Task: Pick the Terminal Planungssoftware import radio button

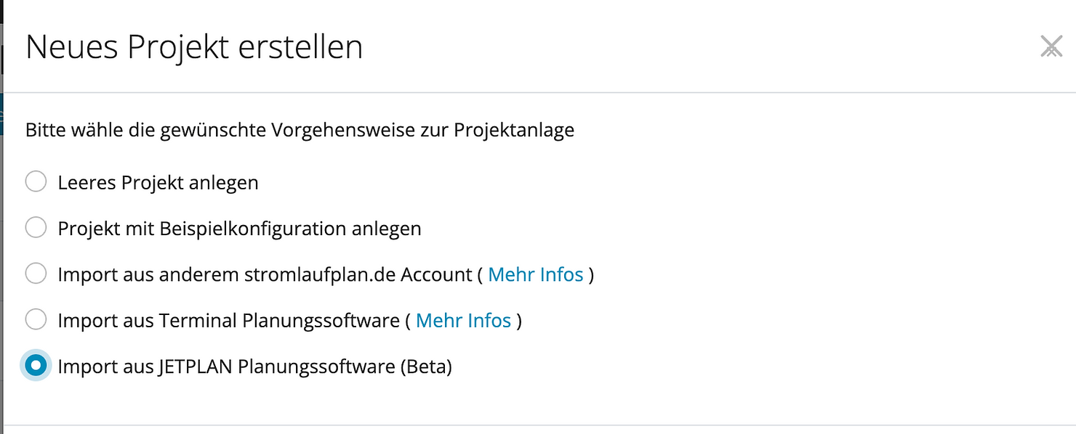Action: [x=36, y=319]
